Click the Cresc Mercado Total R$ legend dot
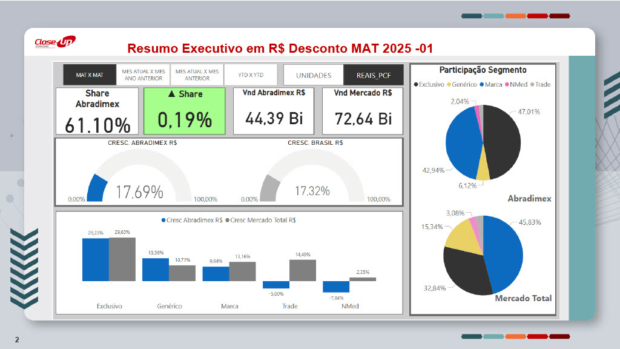The height and width of the screenshot is (349, 620). point(227,221)
